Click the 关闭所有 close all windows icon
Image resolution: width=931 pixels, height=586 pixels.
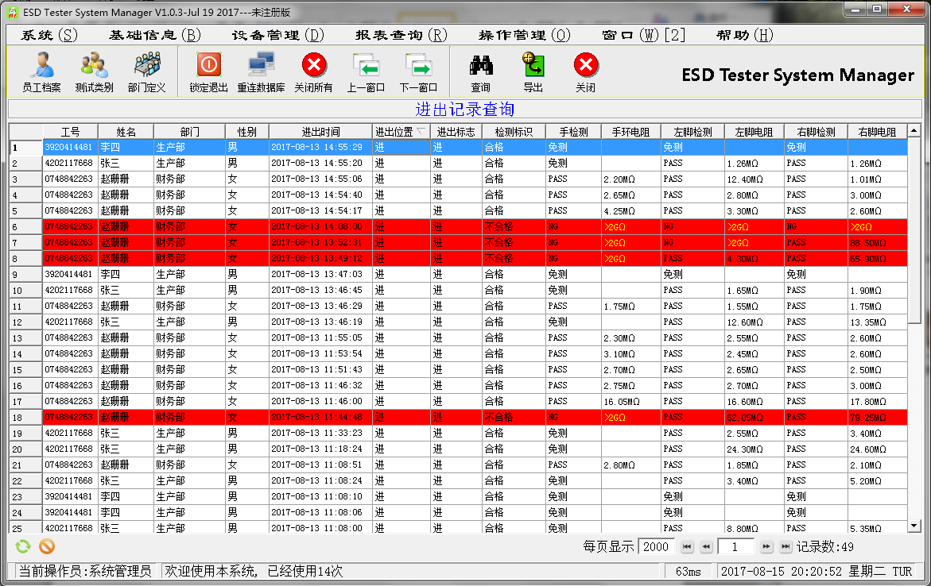coord(314,71)
